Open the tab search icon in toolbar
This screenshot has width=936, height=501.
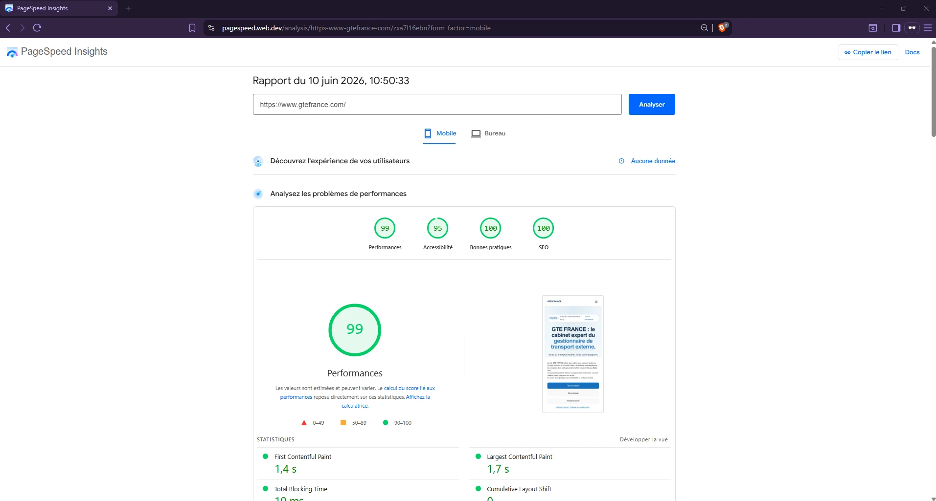click(x=873, y=28)
